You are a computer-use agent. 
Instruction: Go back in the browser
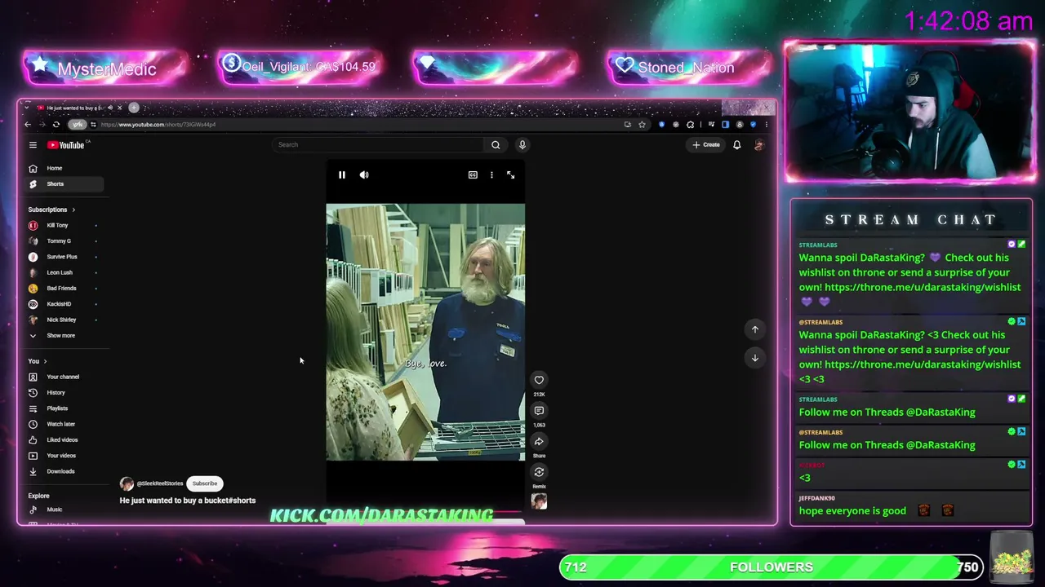[28, 125]
